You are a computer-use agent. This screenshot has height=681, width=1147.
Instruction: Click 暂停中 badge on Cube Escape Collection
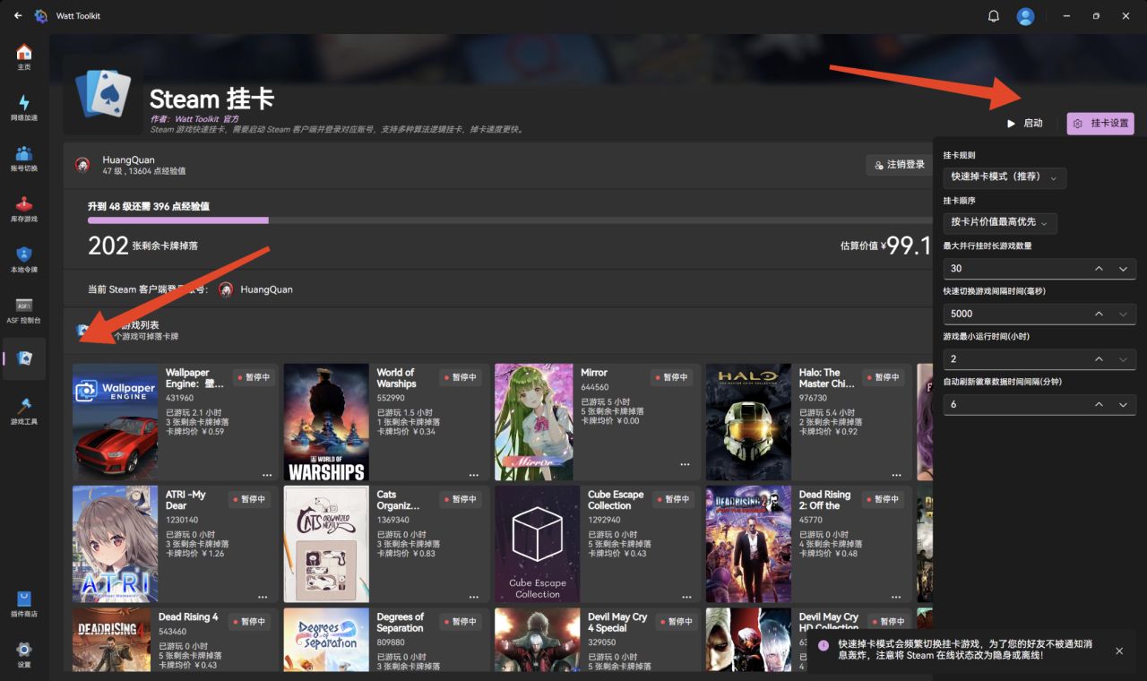(x=672, y=499)
